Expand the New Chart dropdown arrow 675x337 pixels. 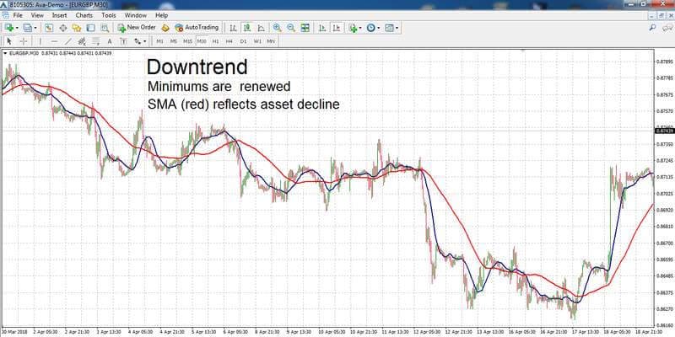coord(17,28)
